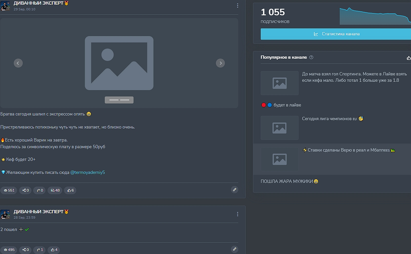Image resolution: width=411 pixels, height=254 pixels.
Task: Open three-dot menu of the 28 Sep post
Action: click(x=238, y=214)
